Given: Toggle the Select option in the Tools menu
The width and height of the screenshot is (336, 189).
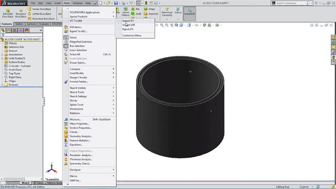Looking at the screenshot, I should pos(73,37).
